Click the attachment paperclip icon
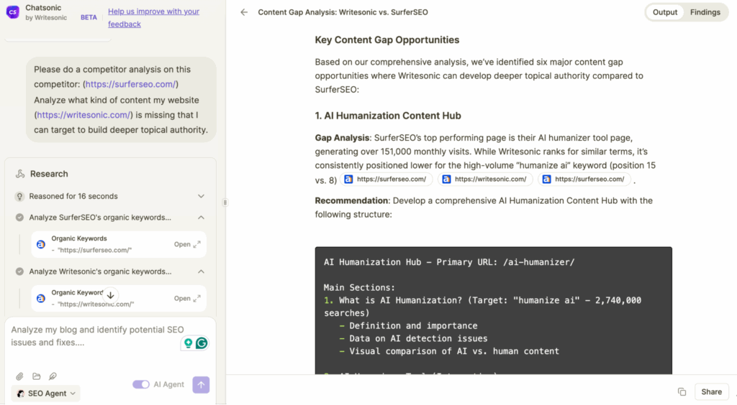This screenshot has height=405, width=737. 19,376
